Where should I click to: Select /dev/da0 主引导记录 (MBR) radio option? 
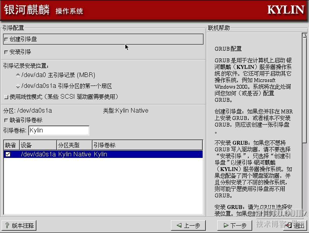(18, 75)
